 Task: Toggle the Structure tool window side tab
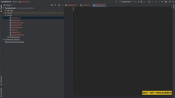point(1,81)
